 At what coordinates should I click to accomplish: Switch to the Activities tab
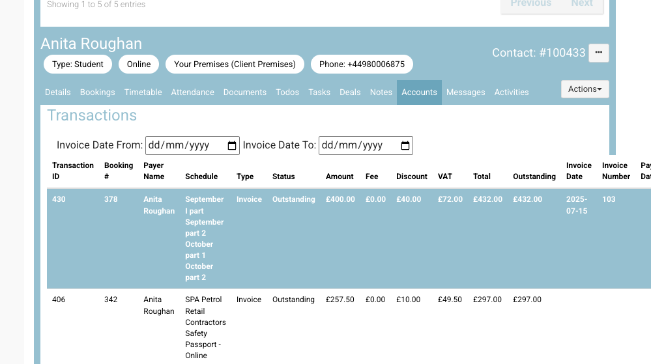click(512, 92)
